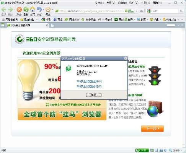Open the 查看(V) menu
This screenshot has height=153, width=186.
coord(111,3)
